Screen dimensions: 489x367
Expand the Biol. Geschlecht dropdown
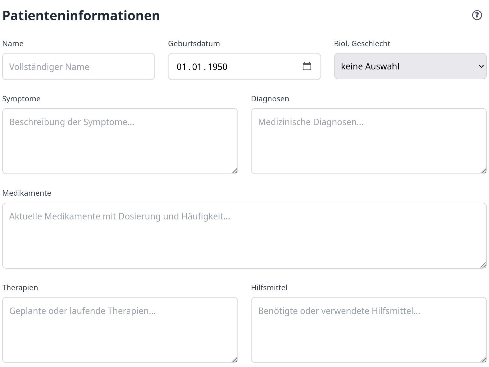pos(410,66)
